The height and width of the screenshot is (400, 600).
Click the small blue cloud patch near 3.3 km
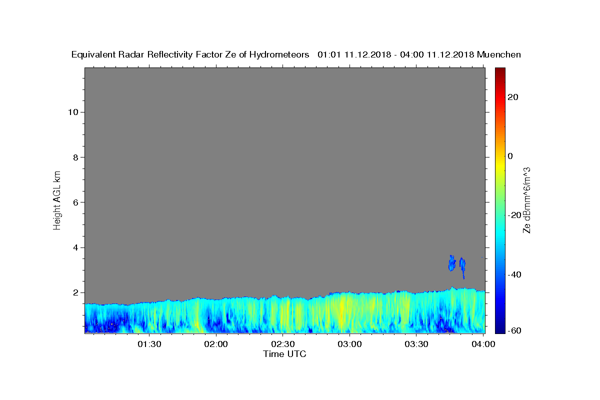(452, 263)
